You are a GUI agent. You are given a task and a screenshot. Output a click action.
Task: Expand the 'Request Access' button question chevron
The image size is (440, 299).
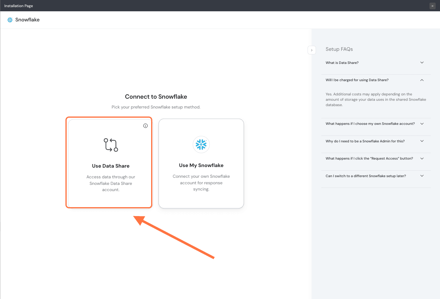pos(422,158)
